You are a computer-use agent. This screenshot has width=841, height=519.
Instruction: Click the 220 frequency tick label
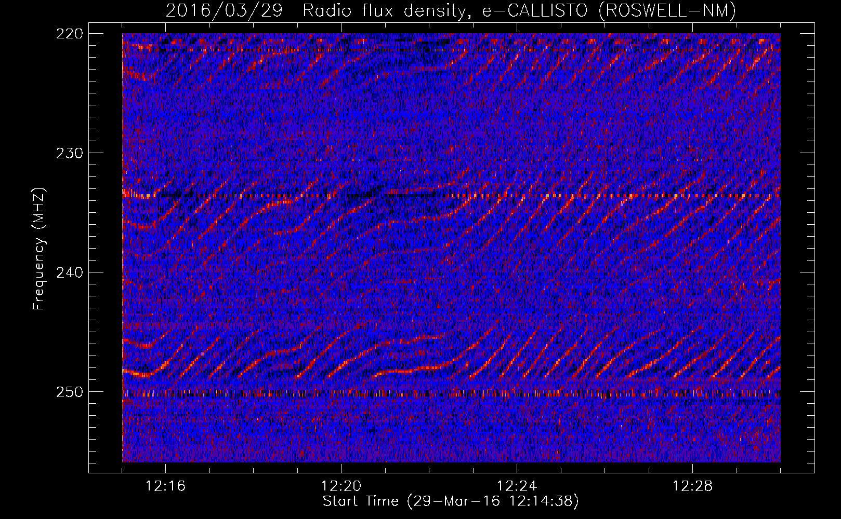[x=69, y=34]
